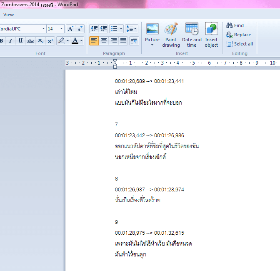Click subtitle number 9
The height and width of the screenshot is (271, 280).
click(116, 222)
